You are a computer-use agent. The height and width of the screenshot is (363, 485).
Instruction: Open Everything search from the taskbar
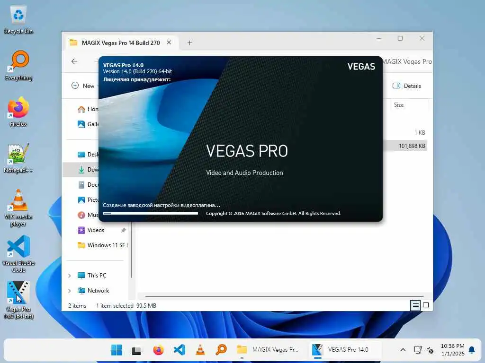click(x=221, y=350)
